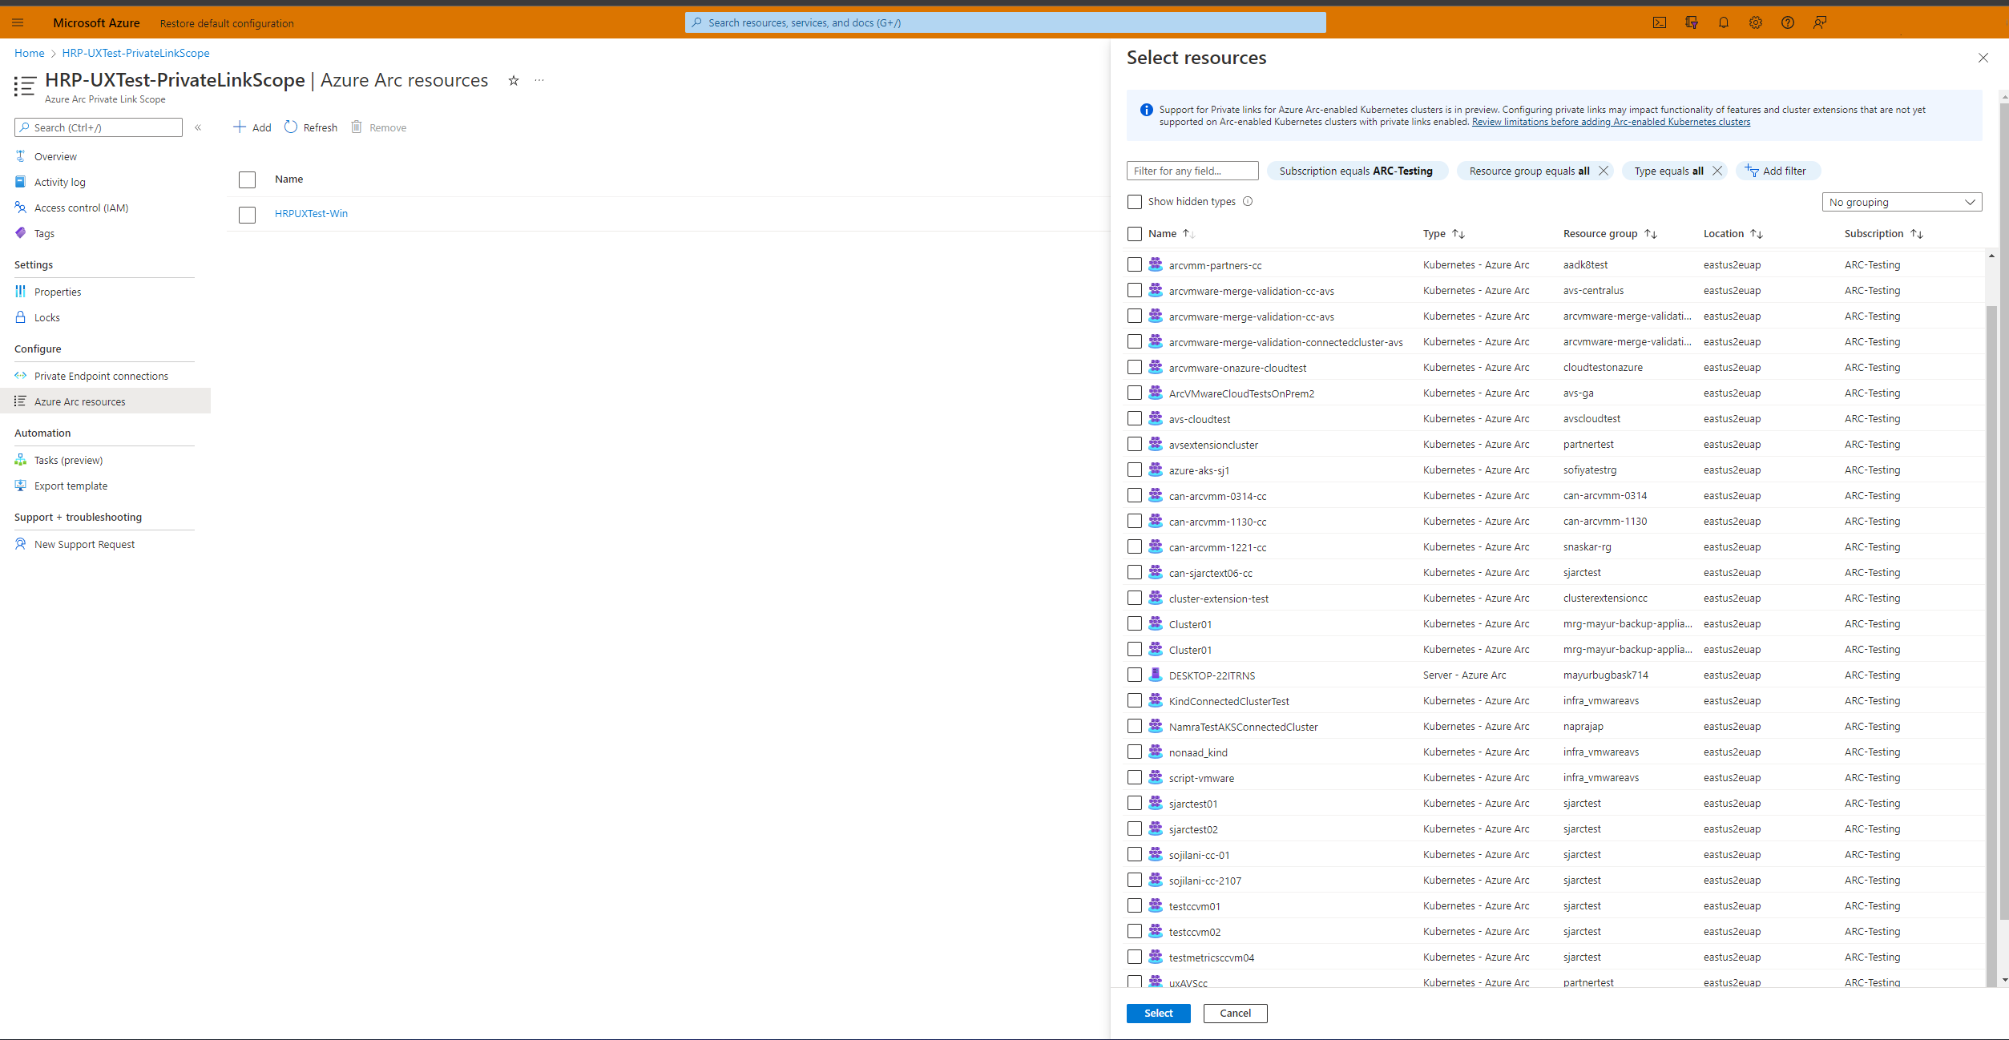The image size is (2009, 1040).
Task: Remove Resource group filter with X
Action: coord(1604,171)
